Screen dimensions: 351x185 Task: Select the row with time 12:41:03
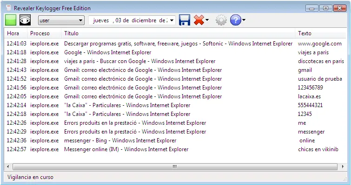(x=175, y=44)
